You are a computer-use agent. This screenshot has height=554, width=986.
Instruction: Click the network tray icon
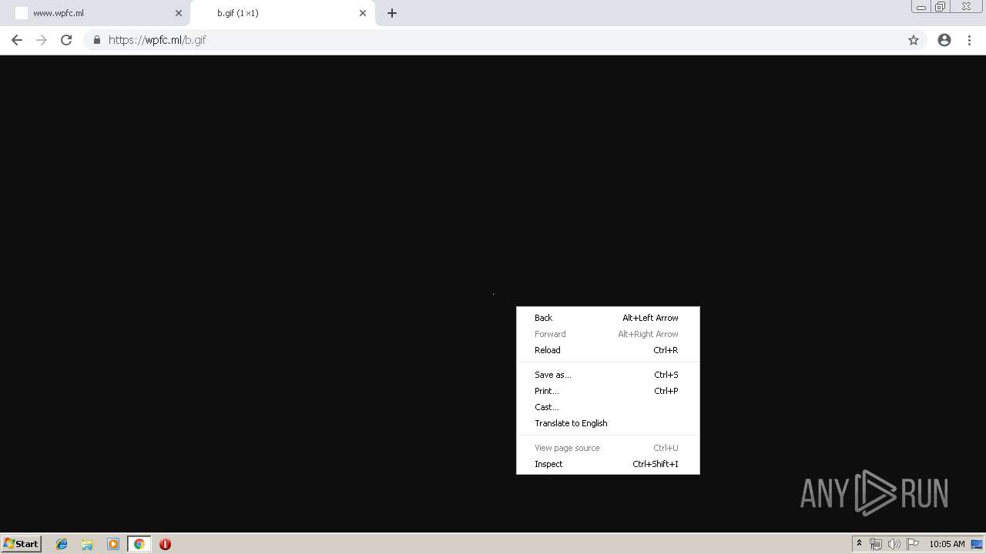click(876, 544)
